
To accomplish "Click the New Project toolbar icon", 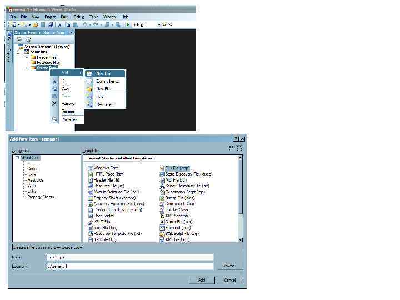I will pyautogui.click(x=13, y=25).
